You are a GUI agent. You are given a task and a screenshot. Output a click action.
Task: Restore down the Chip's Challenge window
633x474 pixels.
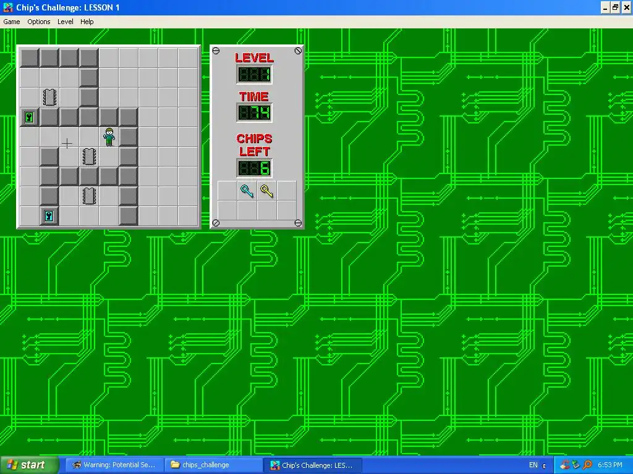(615, 7)
